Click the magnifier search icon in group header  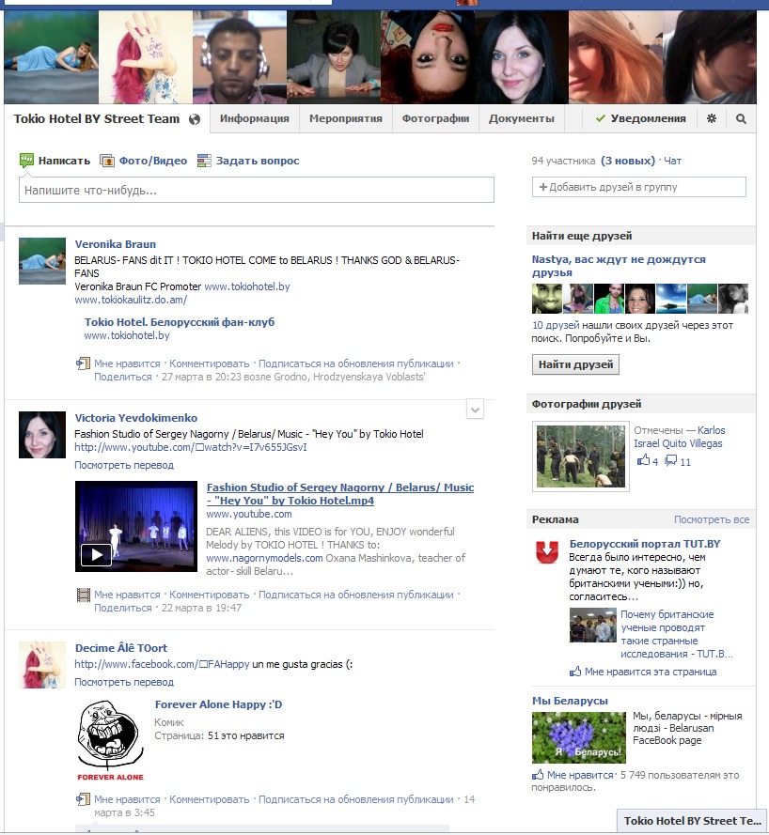(741, 118)
